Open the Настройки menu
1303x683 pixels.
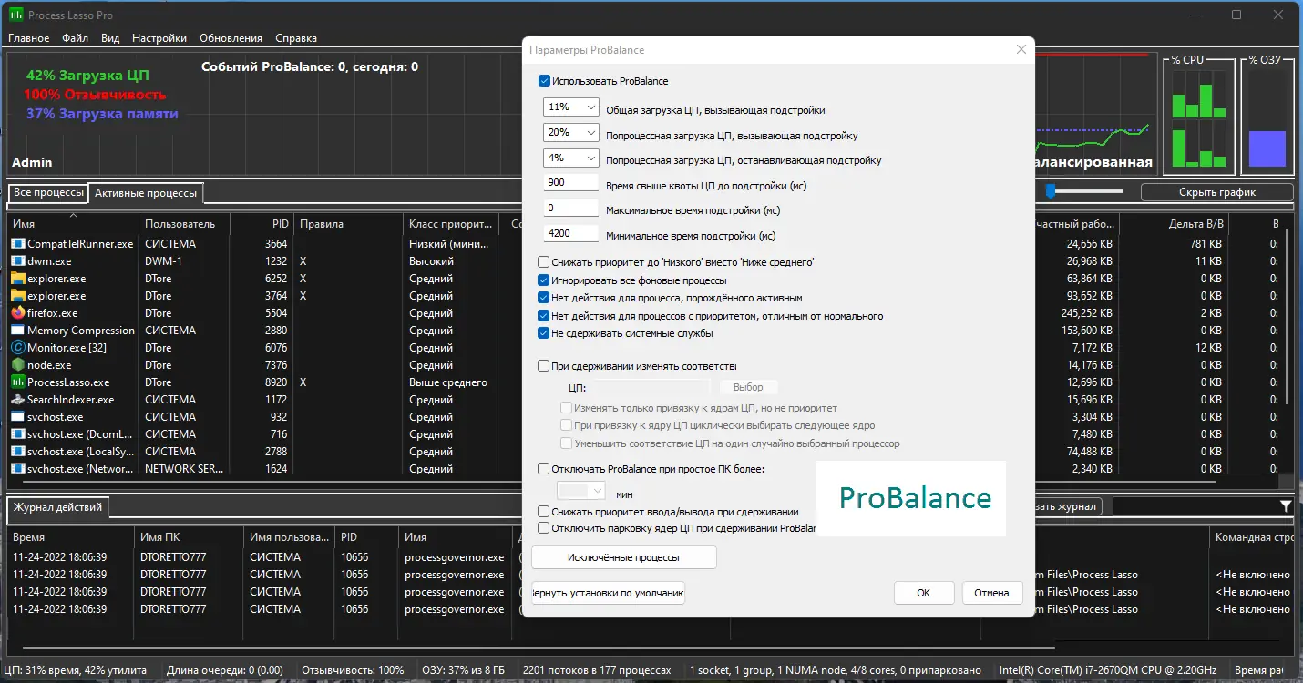159,38
